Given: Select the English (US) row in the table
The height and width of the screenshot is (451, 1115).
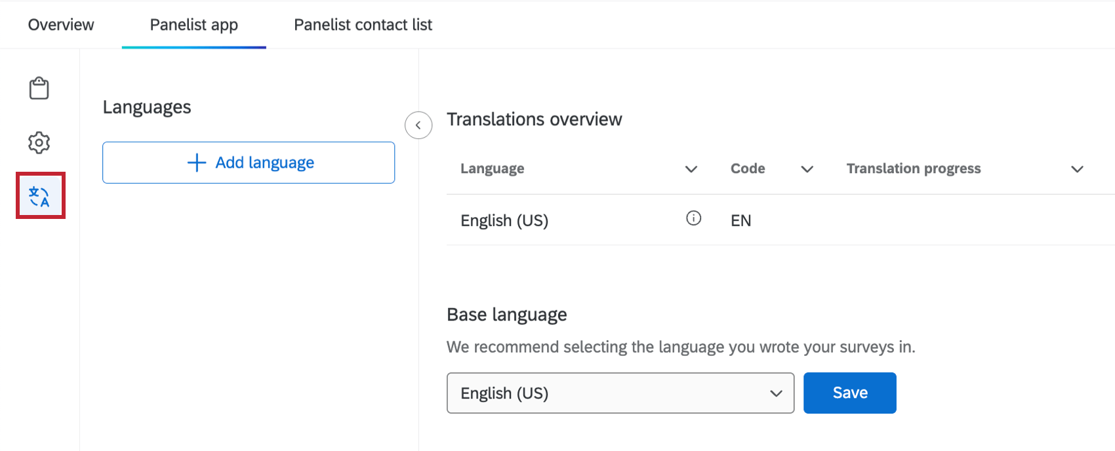Looking at the screenshot, I should pos(504,220).
